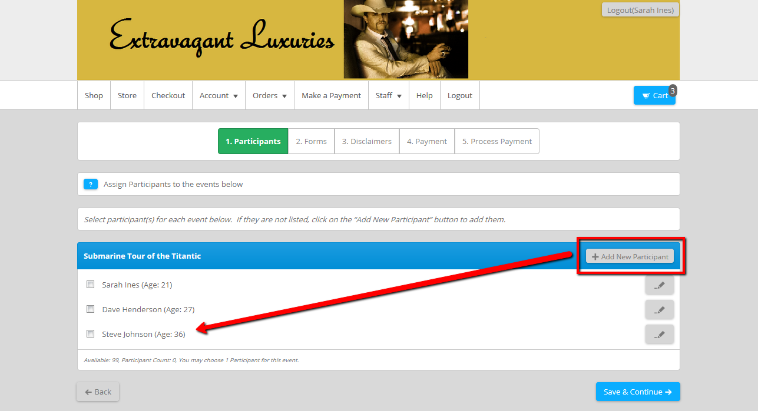Click the Assign Participants to the events text
This screenshot has width=758, height=411.
pos(173,184)
